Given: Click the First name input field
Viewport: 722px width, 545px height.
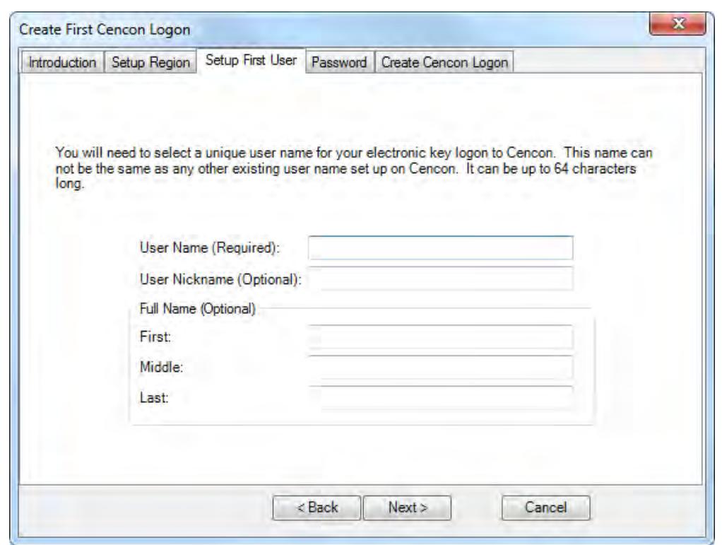Looking at the screenshot, I should click(x=441, y=336).
